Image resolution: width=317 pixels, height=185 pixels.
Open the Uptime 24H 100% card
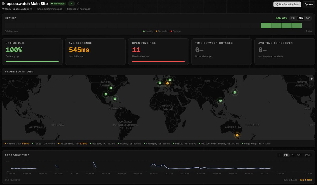coord(32,52)
